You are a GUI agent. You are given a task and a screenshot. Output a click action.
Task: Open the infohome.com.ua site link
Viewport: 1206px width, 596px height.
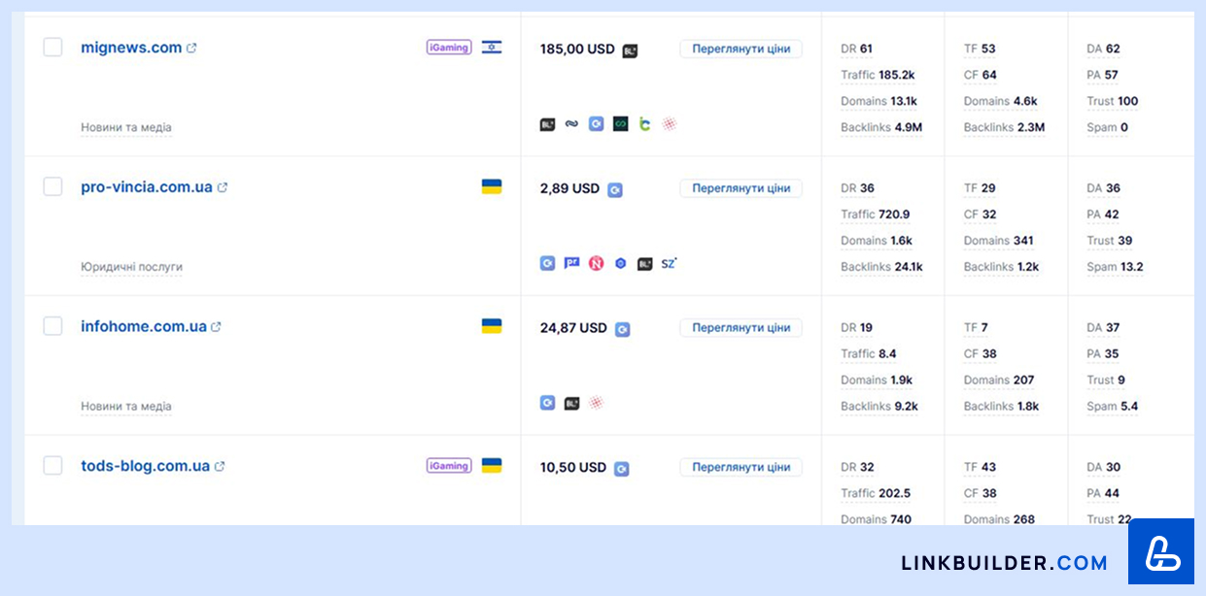point(144,327)
